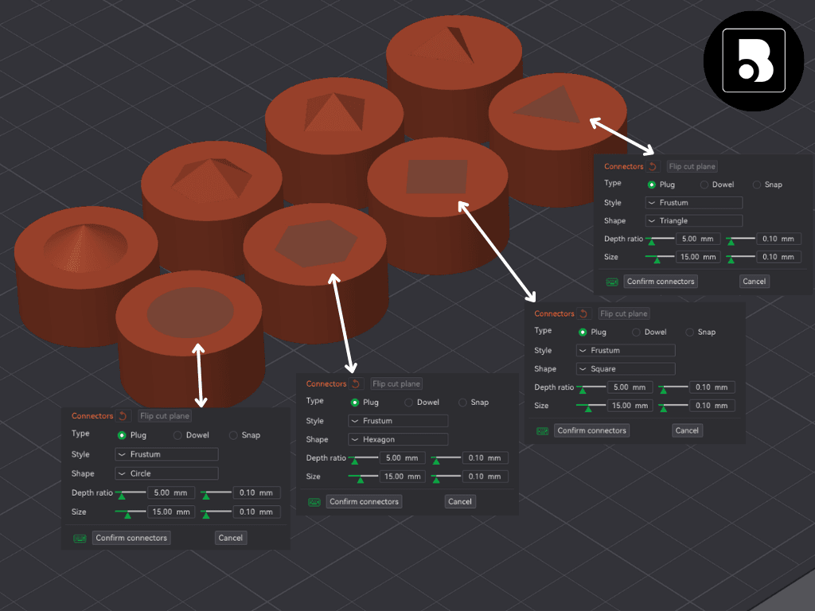
Task: Cancel the Circle connector panel
Action: pos(230,539)
